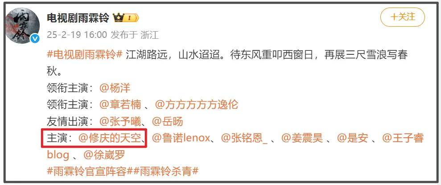Click the blue verified badge on avatar
Viewport: 441px width, 185px height.
point(35,39)
